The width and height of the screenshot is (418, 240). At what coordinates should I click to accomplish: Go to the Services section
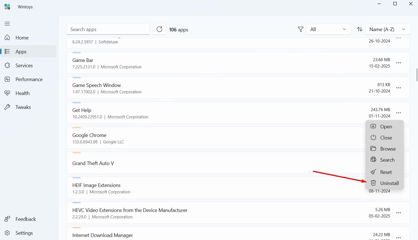(28, 65)
